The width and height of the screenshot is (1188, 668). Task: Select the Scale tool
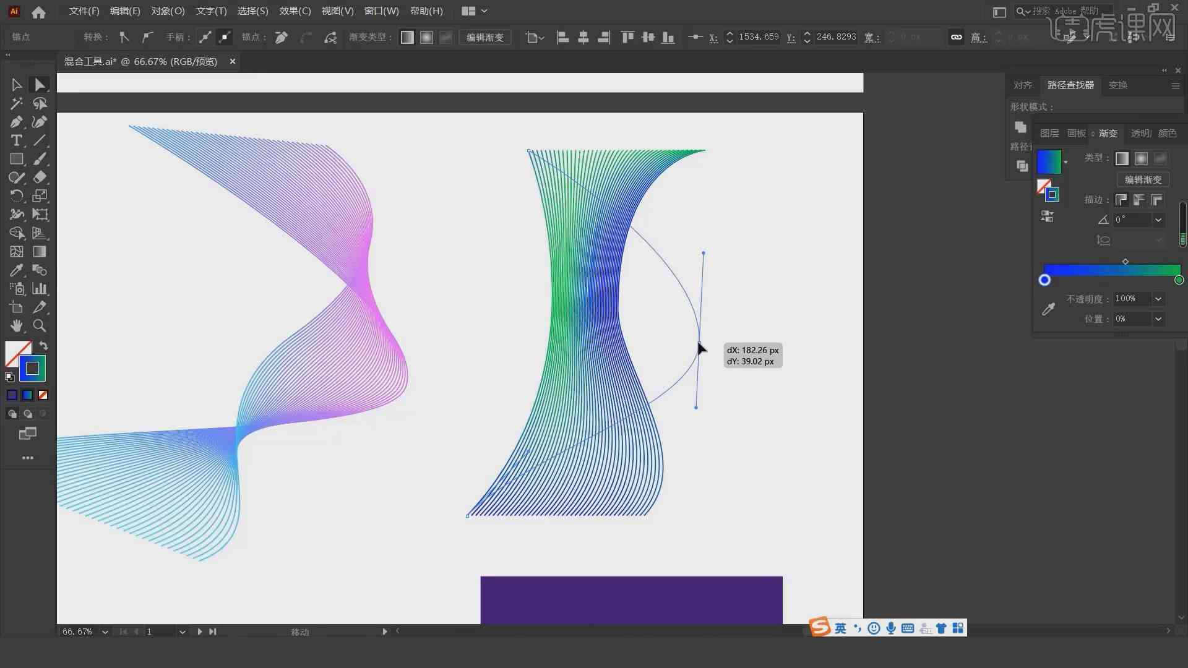(x=40, y=196)
